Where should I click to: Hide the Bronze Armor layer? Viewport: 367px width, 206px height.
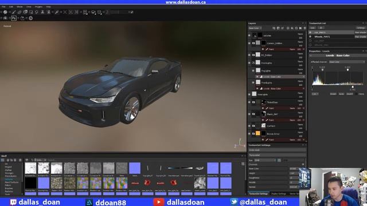(249, 134)
